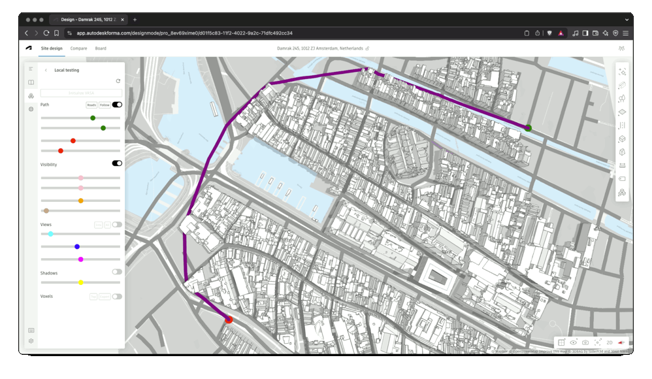The width and height of the screenshot is (652, 379).
Task: Reload the page in the browser
Action: tap(46, 33)
